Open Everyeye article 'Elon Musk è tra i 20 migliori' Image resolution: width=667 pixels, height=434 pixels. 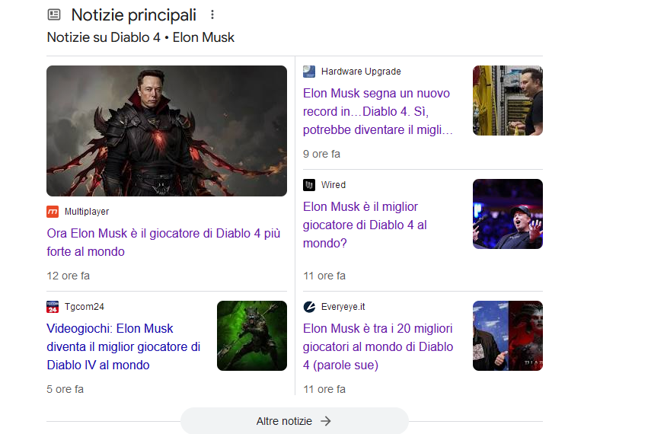point(378,346)
